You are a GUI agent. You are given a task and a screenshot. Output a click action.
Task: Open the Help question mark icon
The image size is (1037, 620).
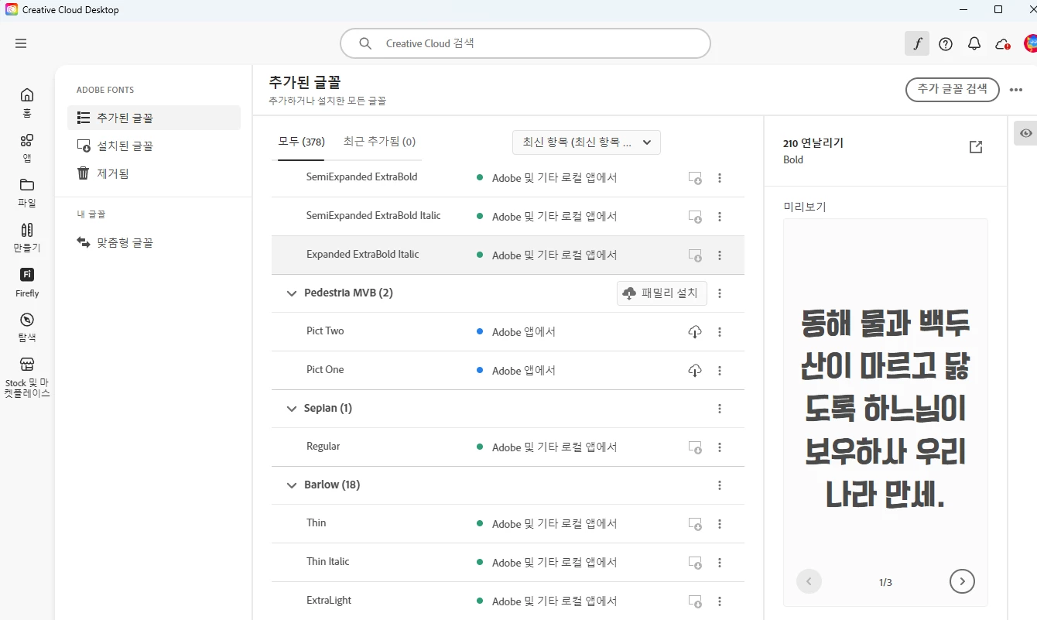(946, 44)
